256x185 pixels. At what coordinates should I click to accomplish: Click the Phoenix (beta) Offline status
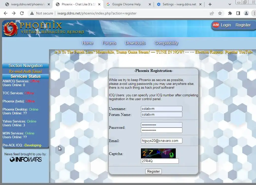(30, 101)
